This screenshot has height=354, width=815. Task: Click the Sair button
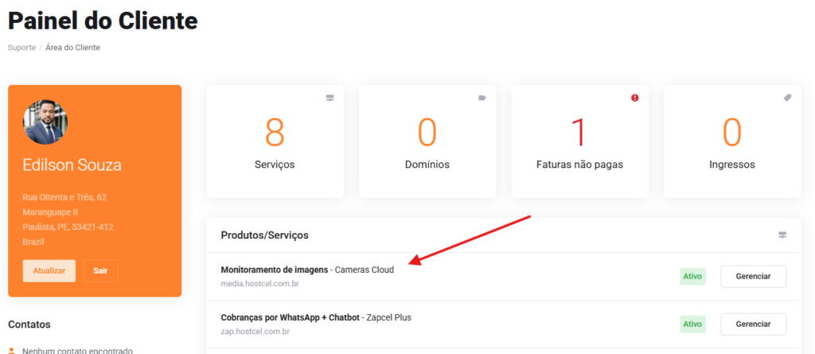(101, 270)
